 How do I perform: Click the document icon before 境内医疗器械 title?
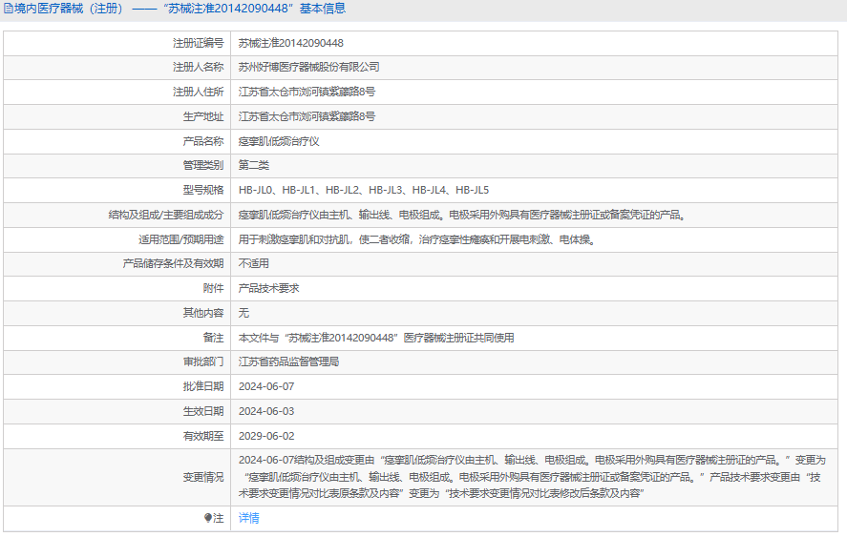(x=8, y=9)
